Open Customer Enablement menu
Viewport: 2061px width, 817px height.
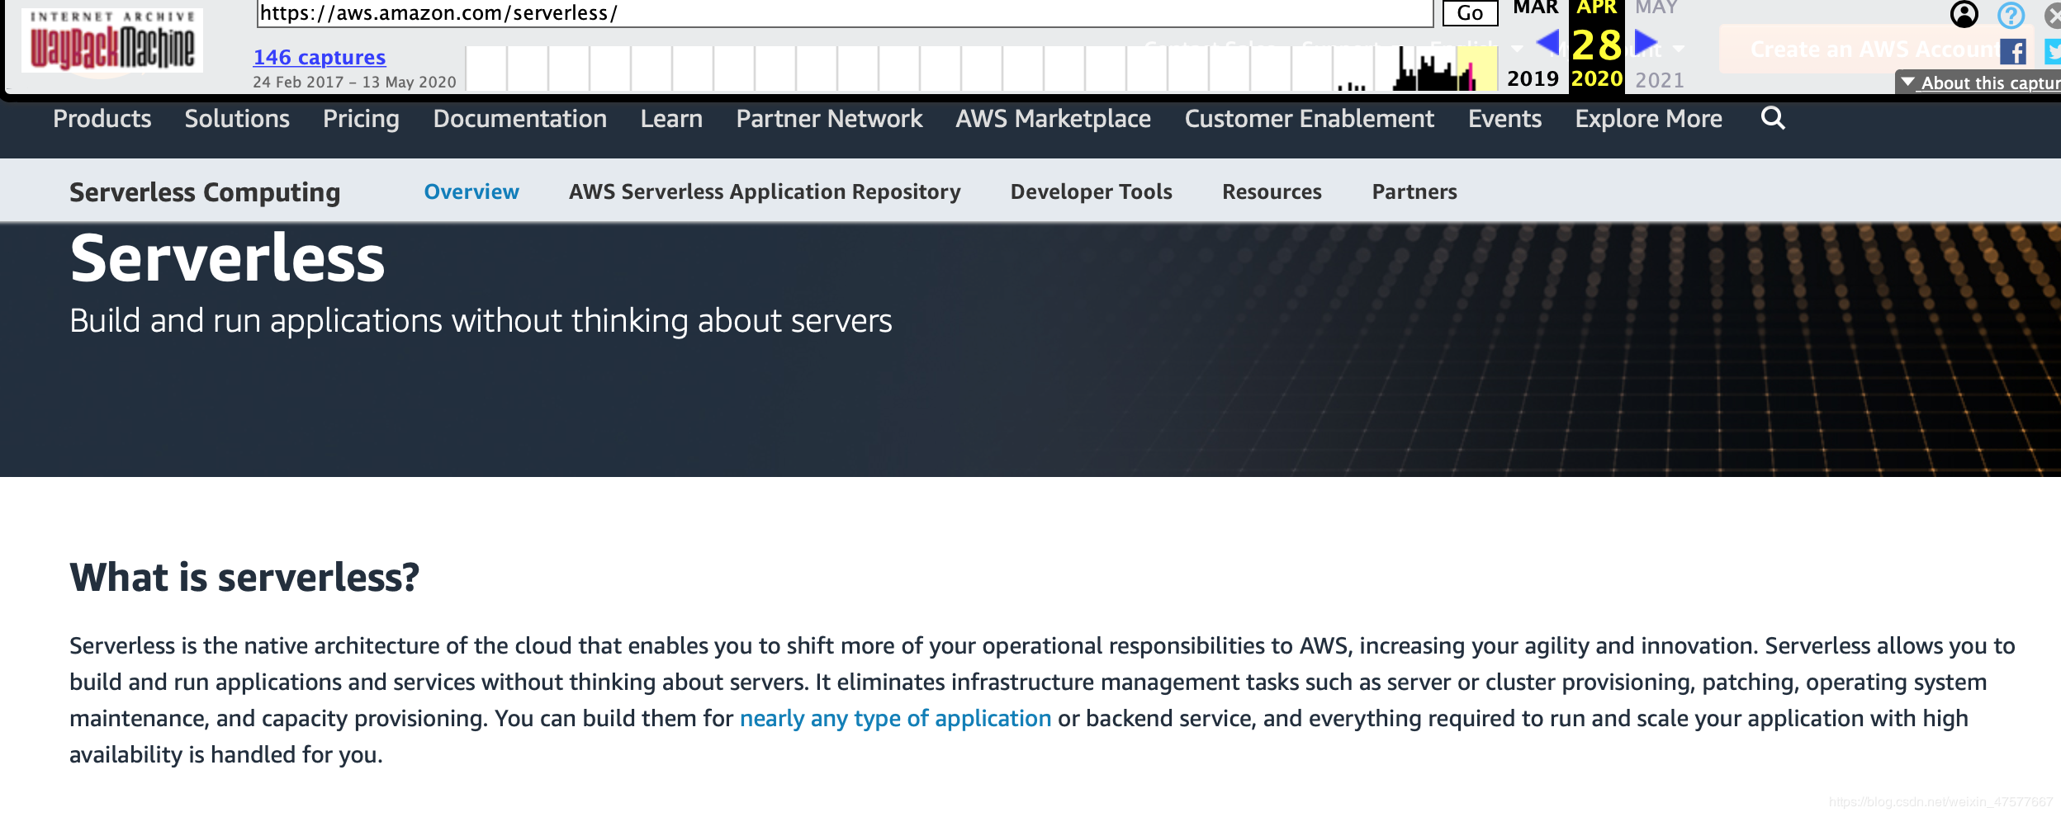tap(1310, 119)
